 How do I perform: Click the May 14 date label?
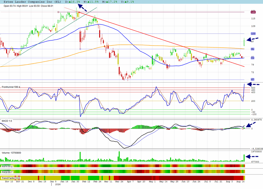tap(163, 182)
